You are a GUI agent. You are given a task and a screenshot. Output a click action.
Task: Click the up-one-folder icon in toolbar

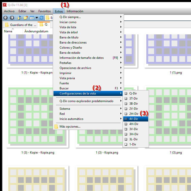click(20, 18)
